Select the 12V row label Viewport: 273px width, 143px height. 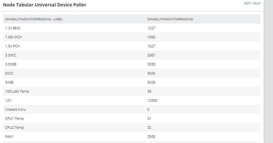coord(8,101)
